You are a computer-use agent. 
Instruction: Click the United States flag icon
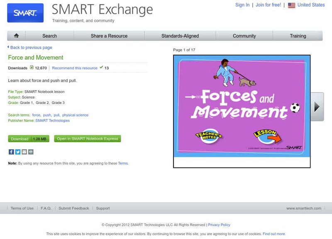coord(291,5)
